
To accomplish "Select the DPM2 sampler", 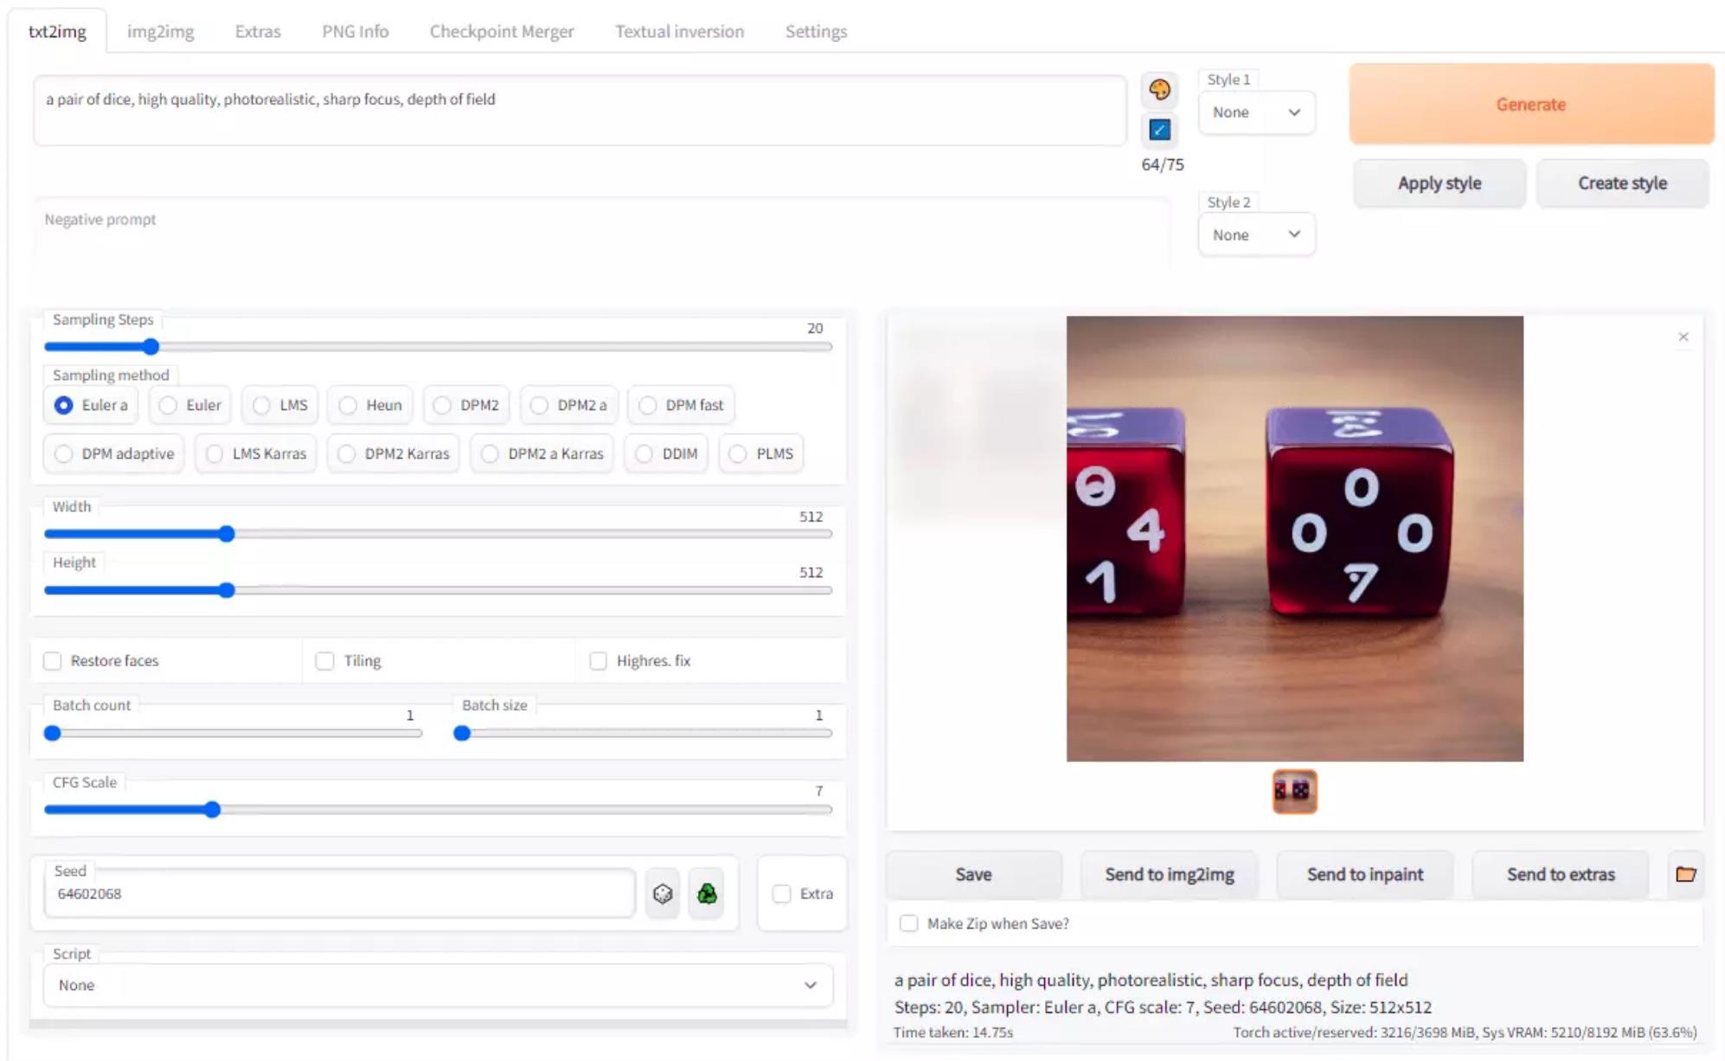I will click(x=466, y=405).
